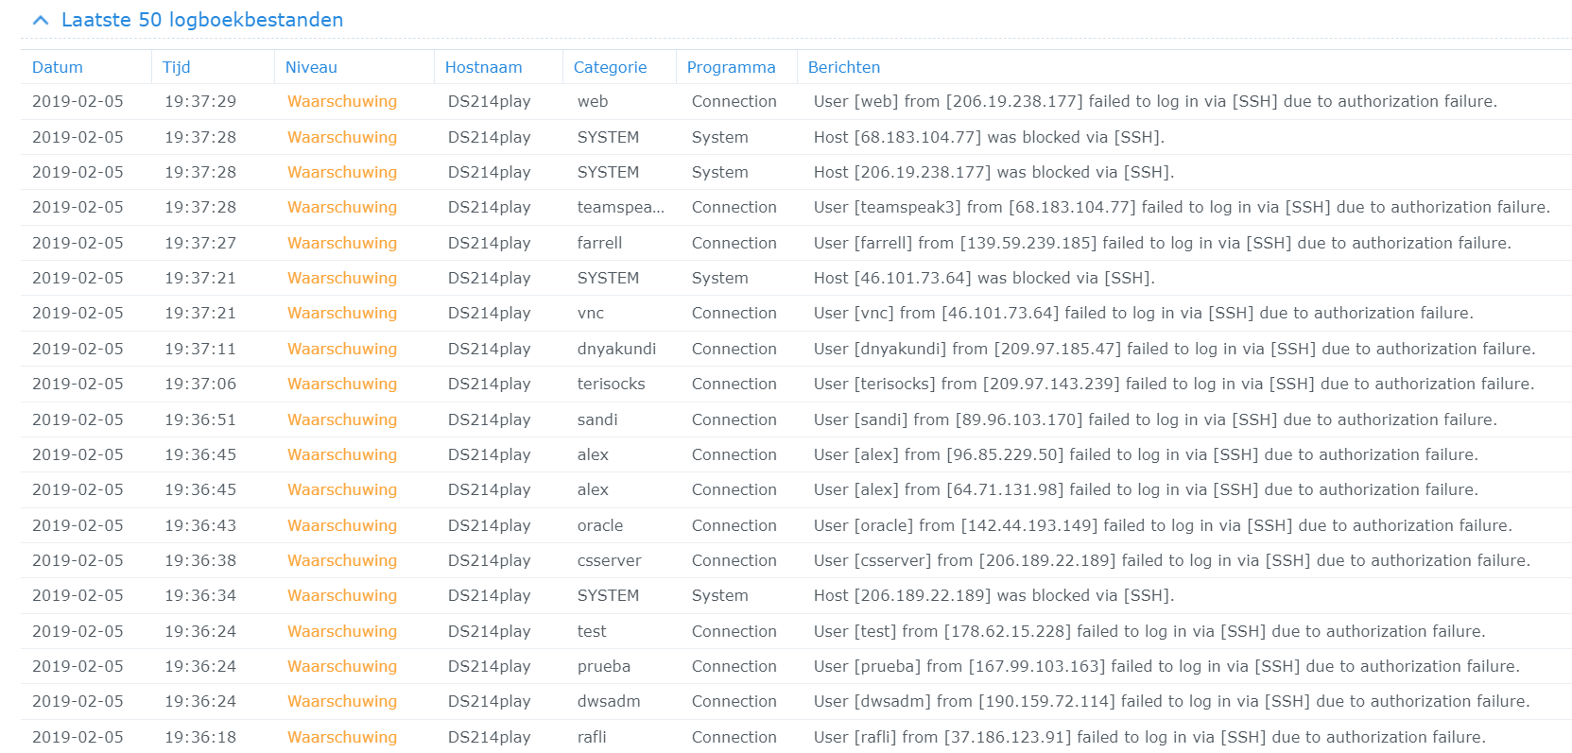1572x753 pixels.
Task: Select the 'prueba' category cell
Action: point(604,666)
